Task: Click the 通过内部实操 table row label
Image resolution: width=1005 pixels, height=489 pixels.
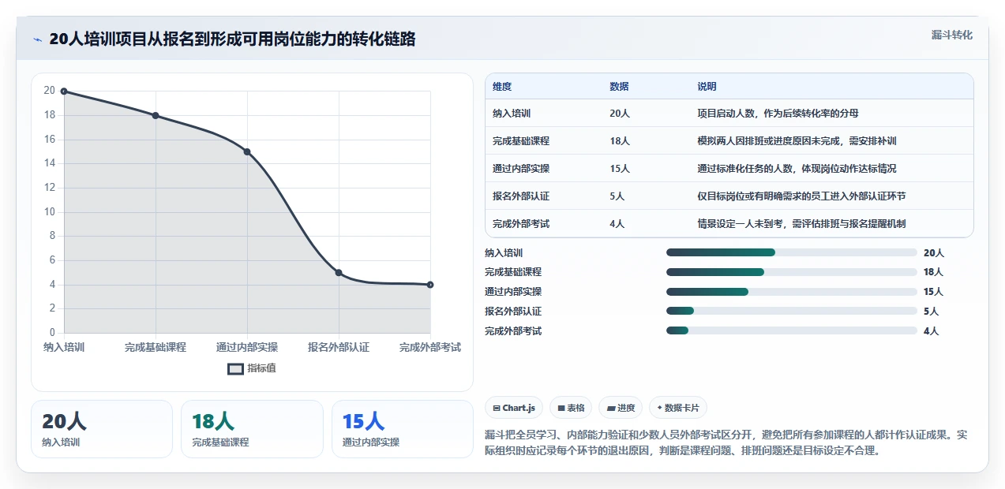Action: click(521, 169)
